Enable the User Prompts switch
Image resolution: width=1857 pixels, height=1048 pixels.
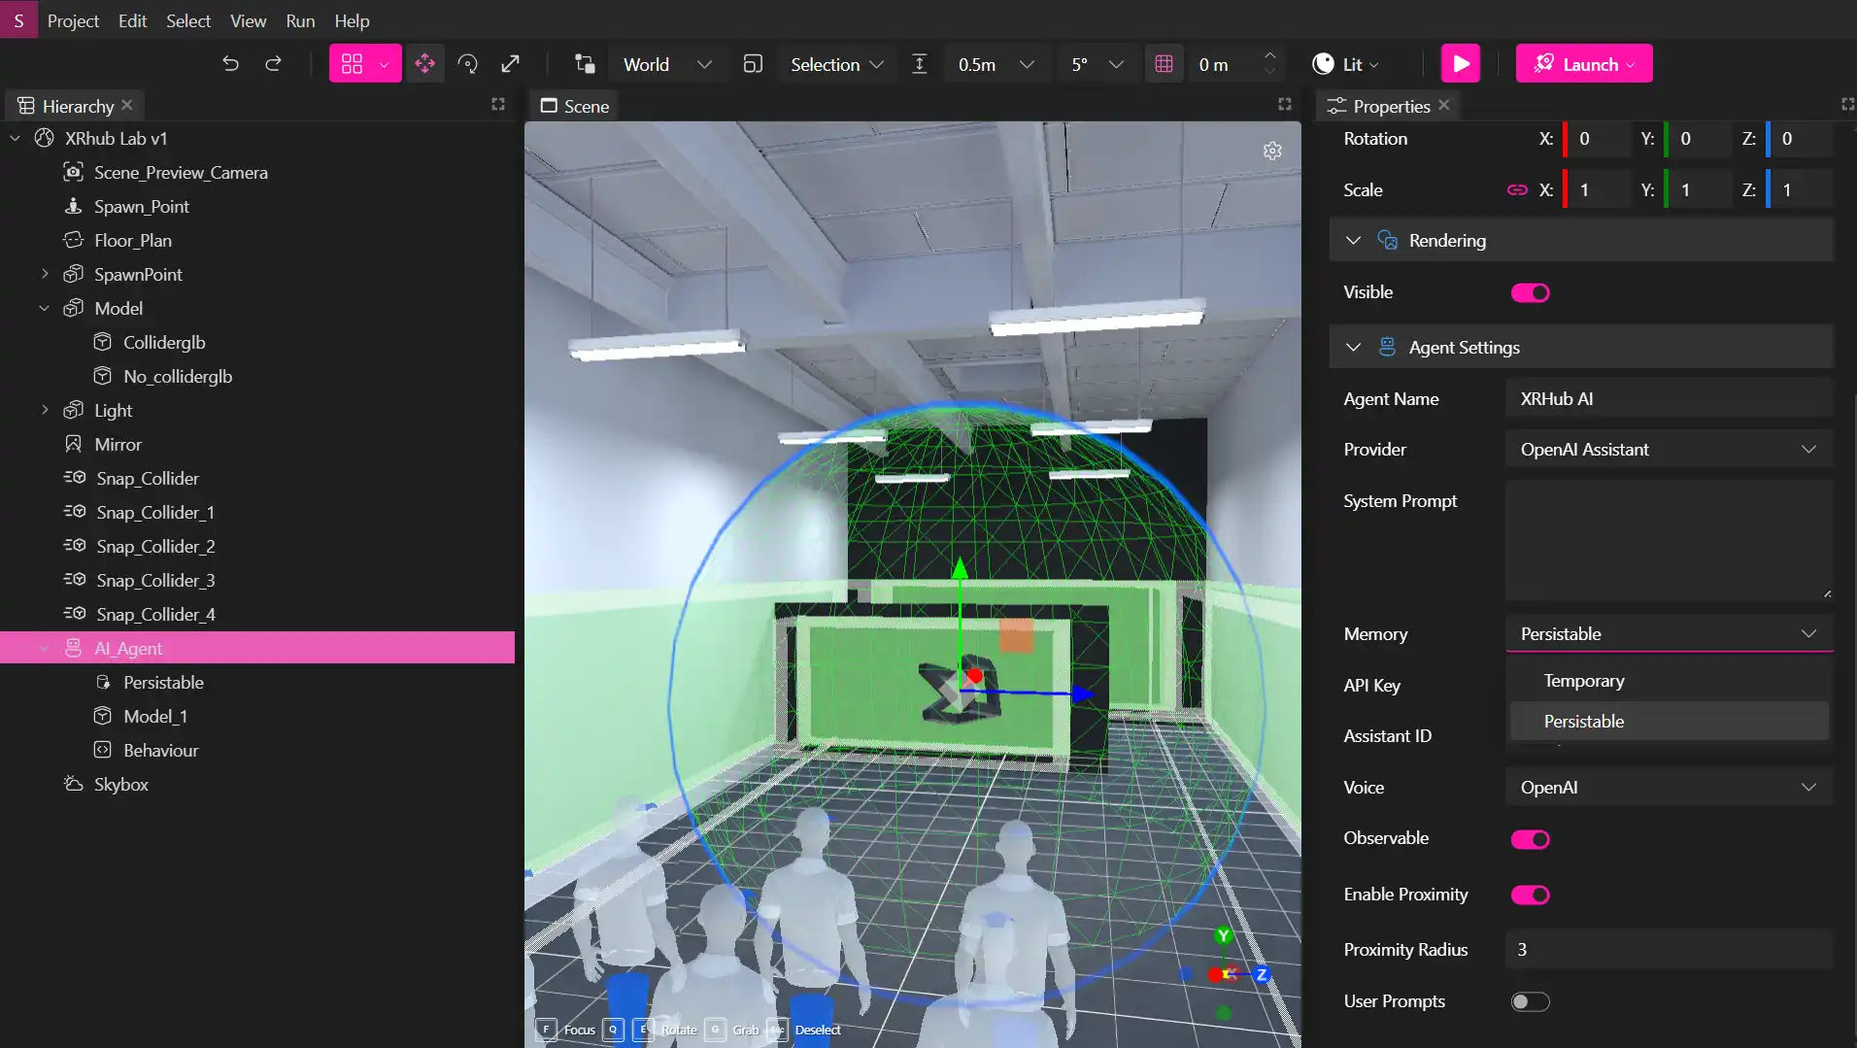tap(1530, 1001)
